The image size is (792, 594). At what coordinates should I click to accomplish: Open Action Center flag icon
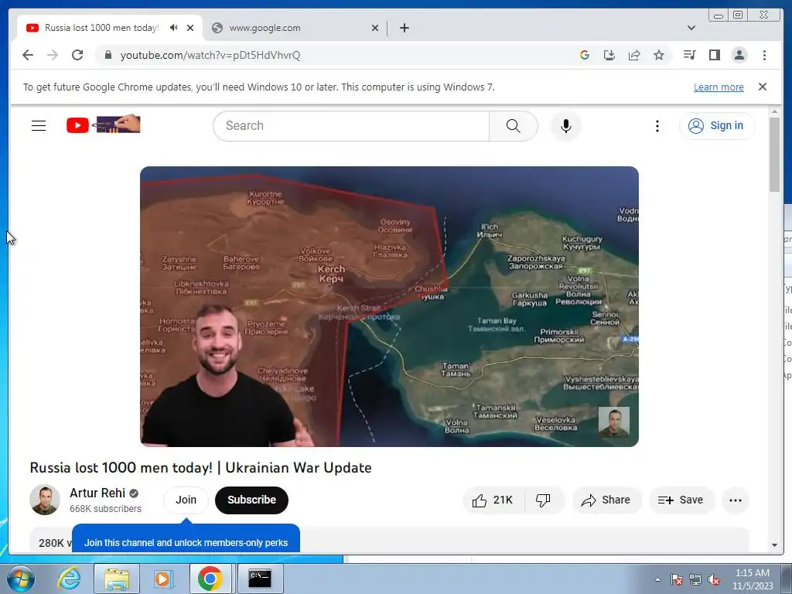click(676, 579)
